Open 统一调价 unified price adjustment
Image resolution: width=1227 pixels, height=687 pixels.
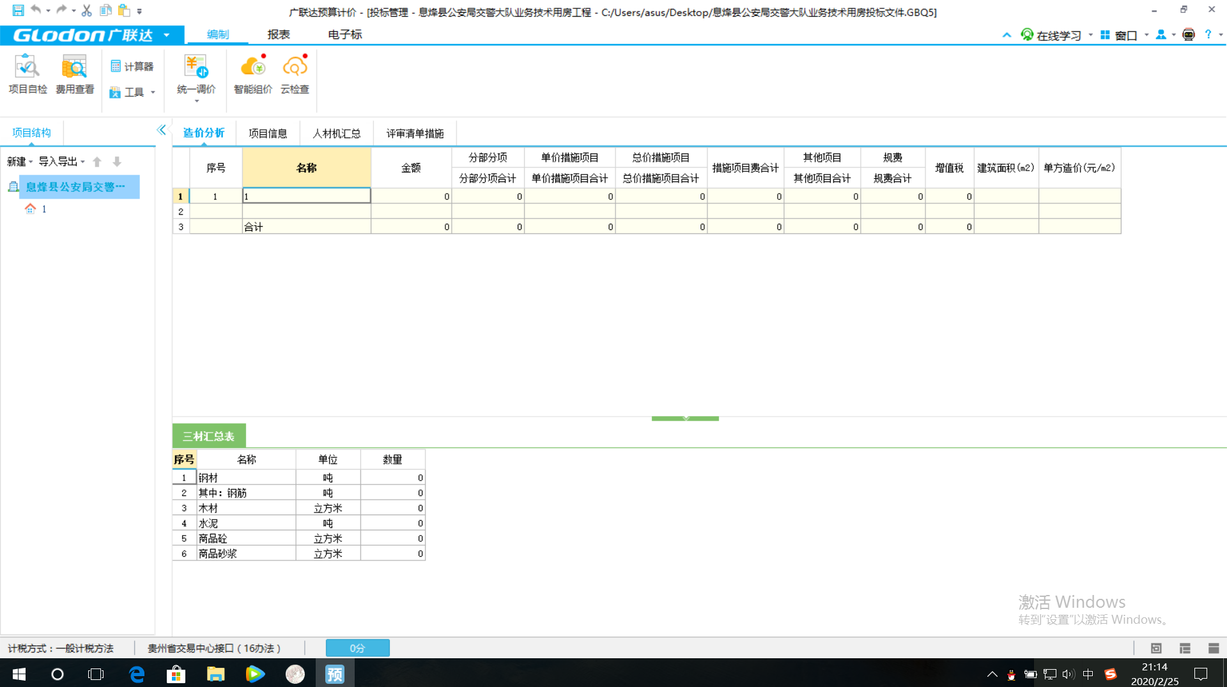pyautogui.click(x=196, y=78)
